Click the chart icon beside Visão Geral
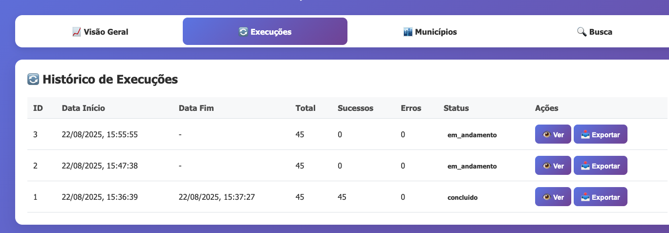The width and height of the screenshot is (669, 233). (76, 32)
